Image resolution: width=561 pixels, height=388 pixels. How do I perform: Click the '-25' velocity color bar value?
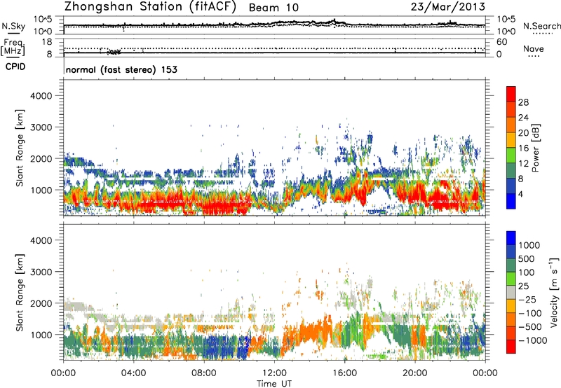527,299
